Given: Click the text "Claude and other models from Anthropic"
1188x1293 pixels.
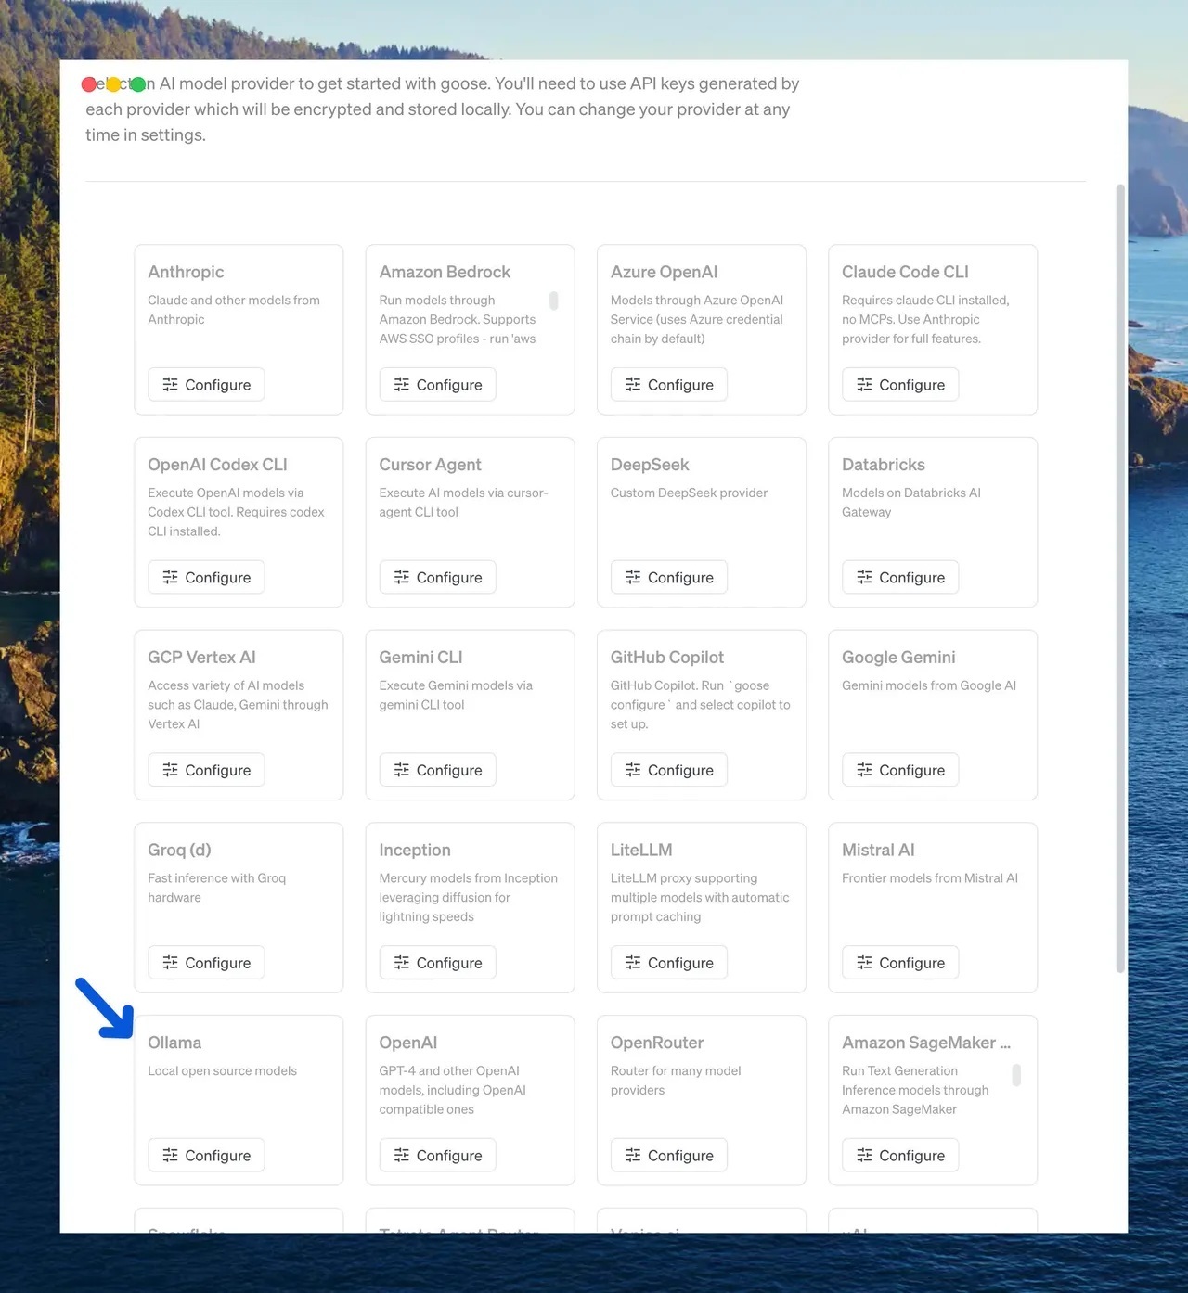Looking at the screenshot, I should pos(234,310).
